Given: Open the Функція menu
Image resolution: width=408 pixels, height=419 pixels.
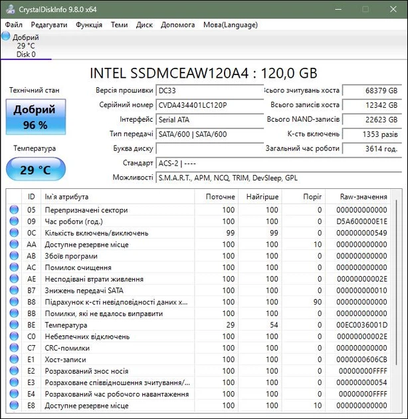Looking at the screenshot, I should 89,25.
